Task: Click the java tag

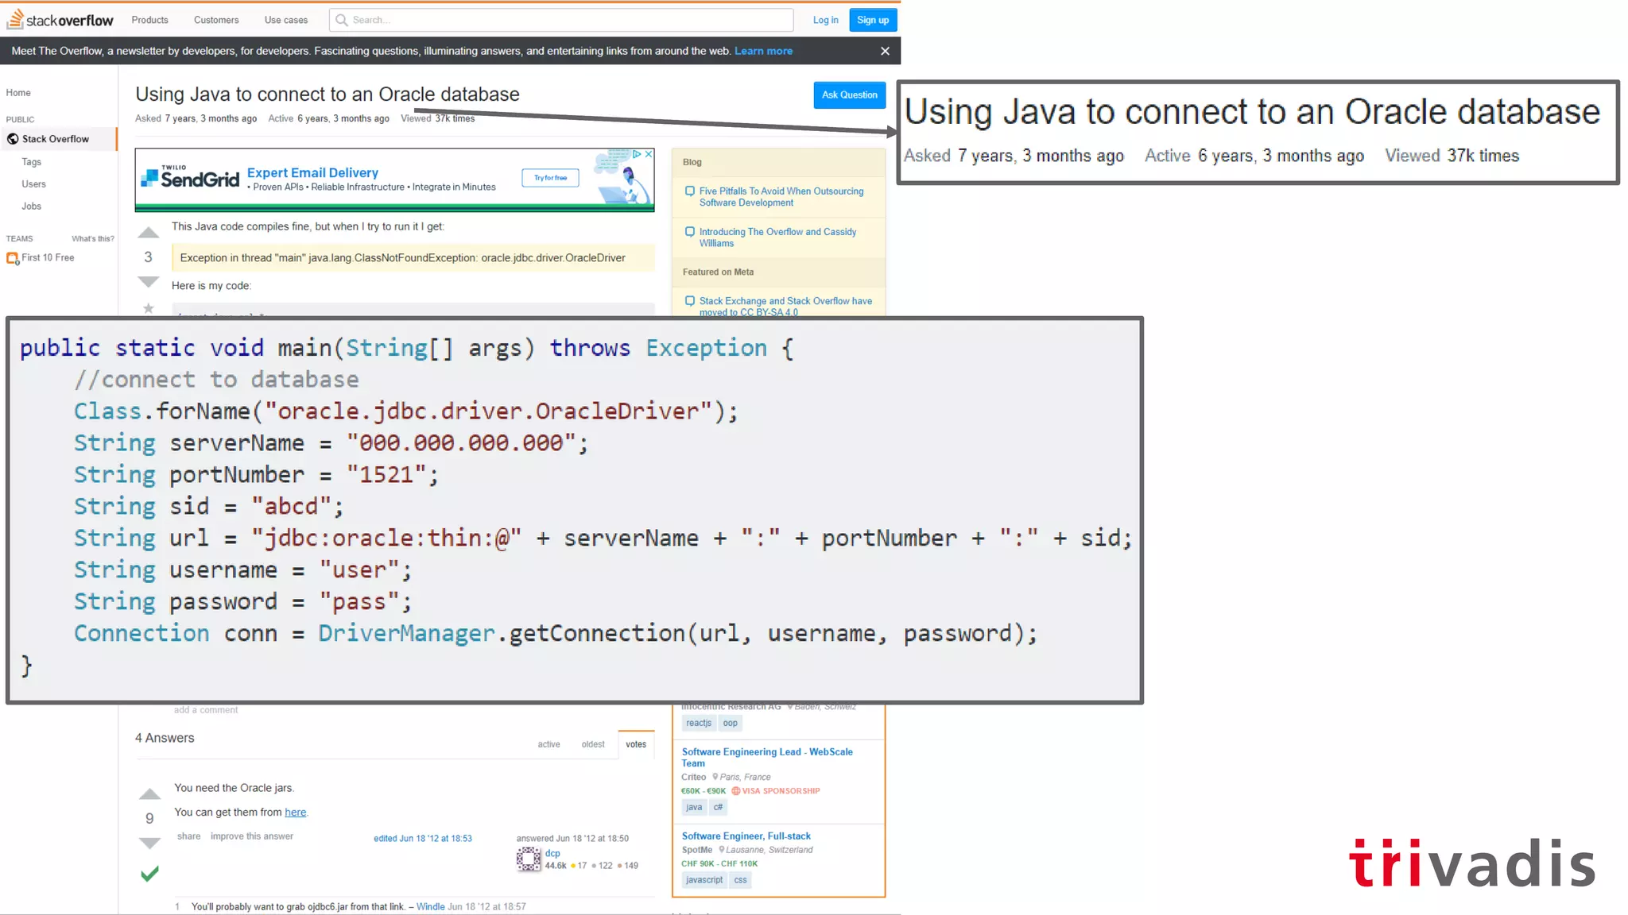Action: pos(694,807)
